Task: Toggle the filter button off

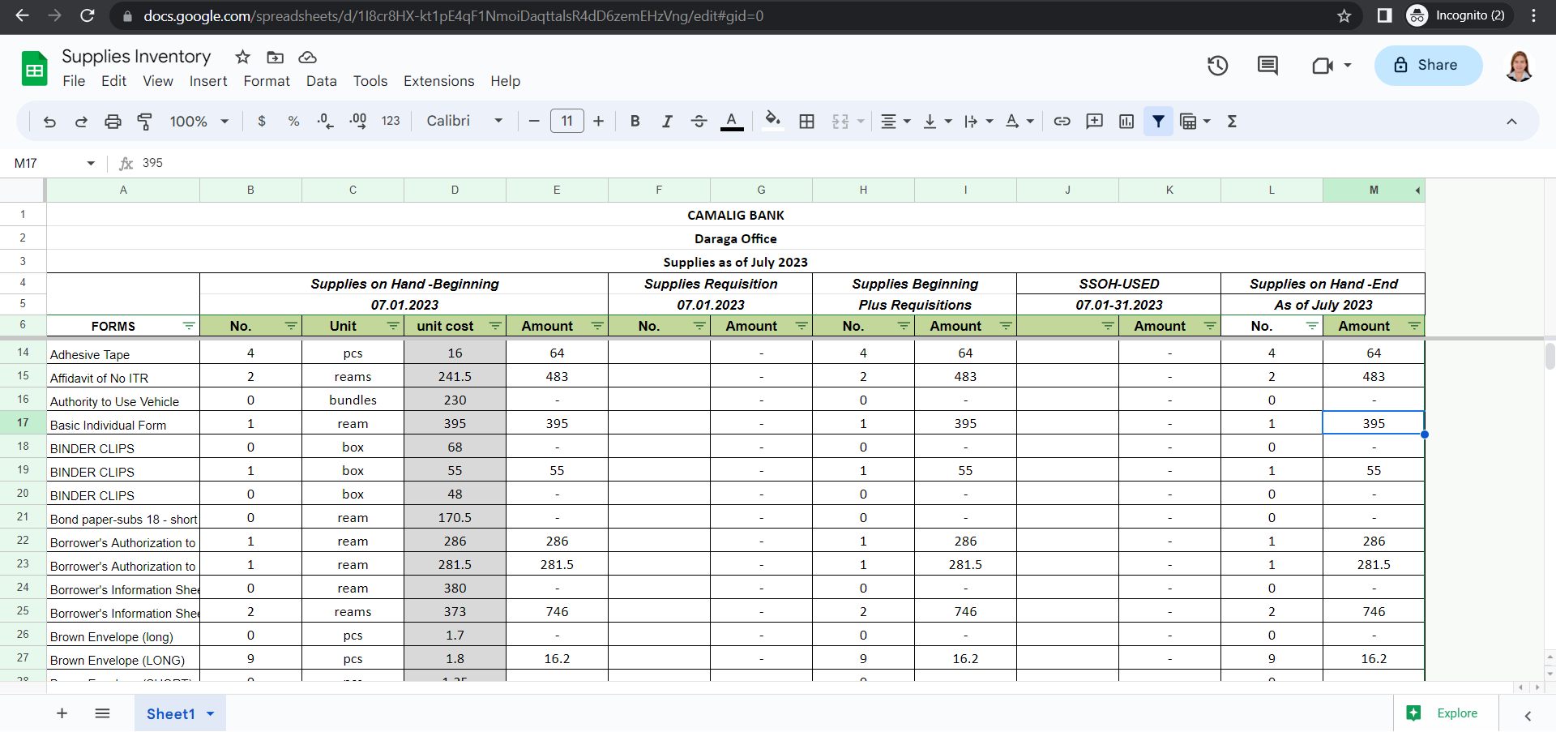Action: (1158, 122)
